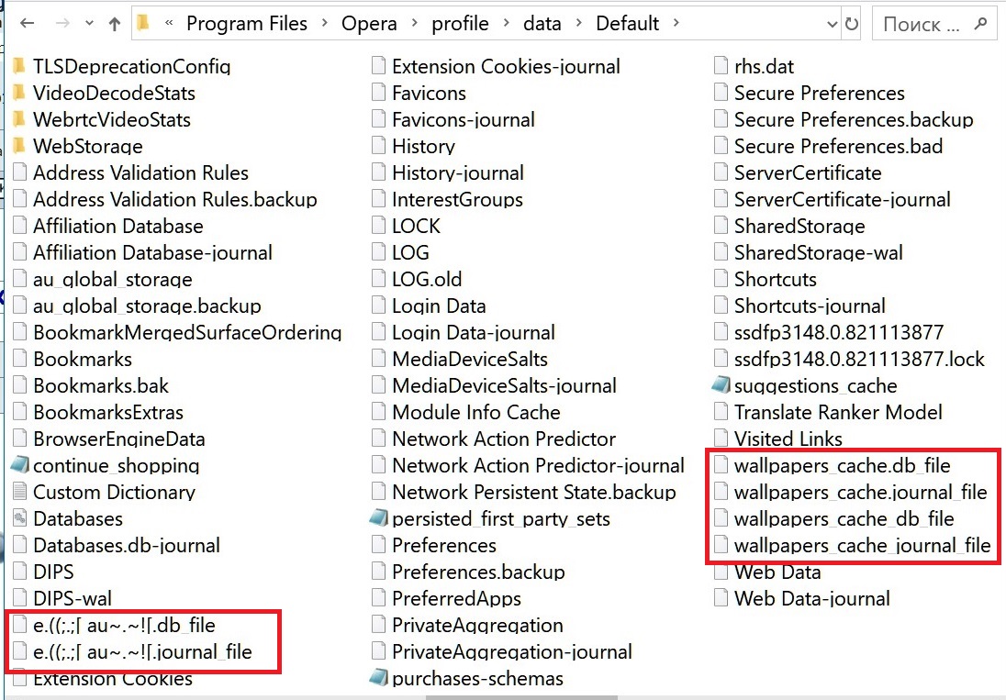This screenshot has width=1006, height=700.
Task: Click the Back navigation arrow
Action: 27,24
